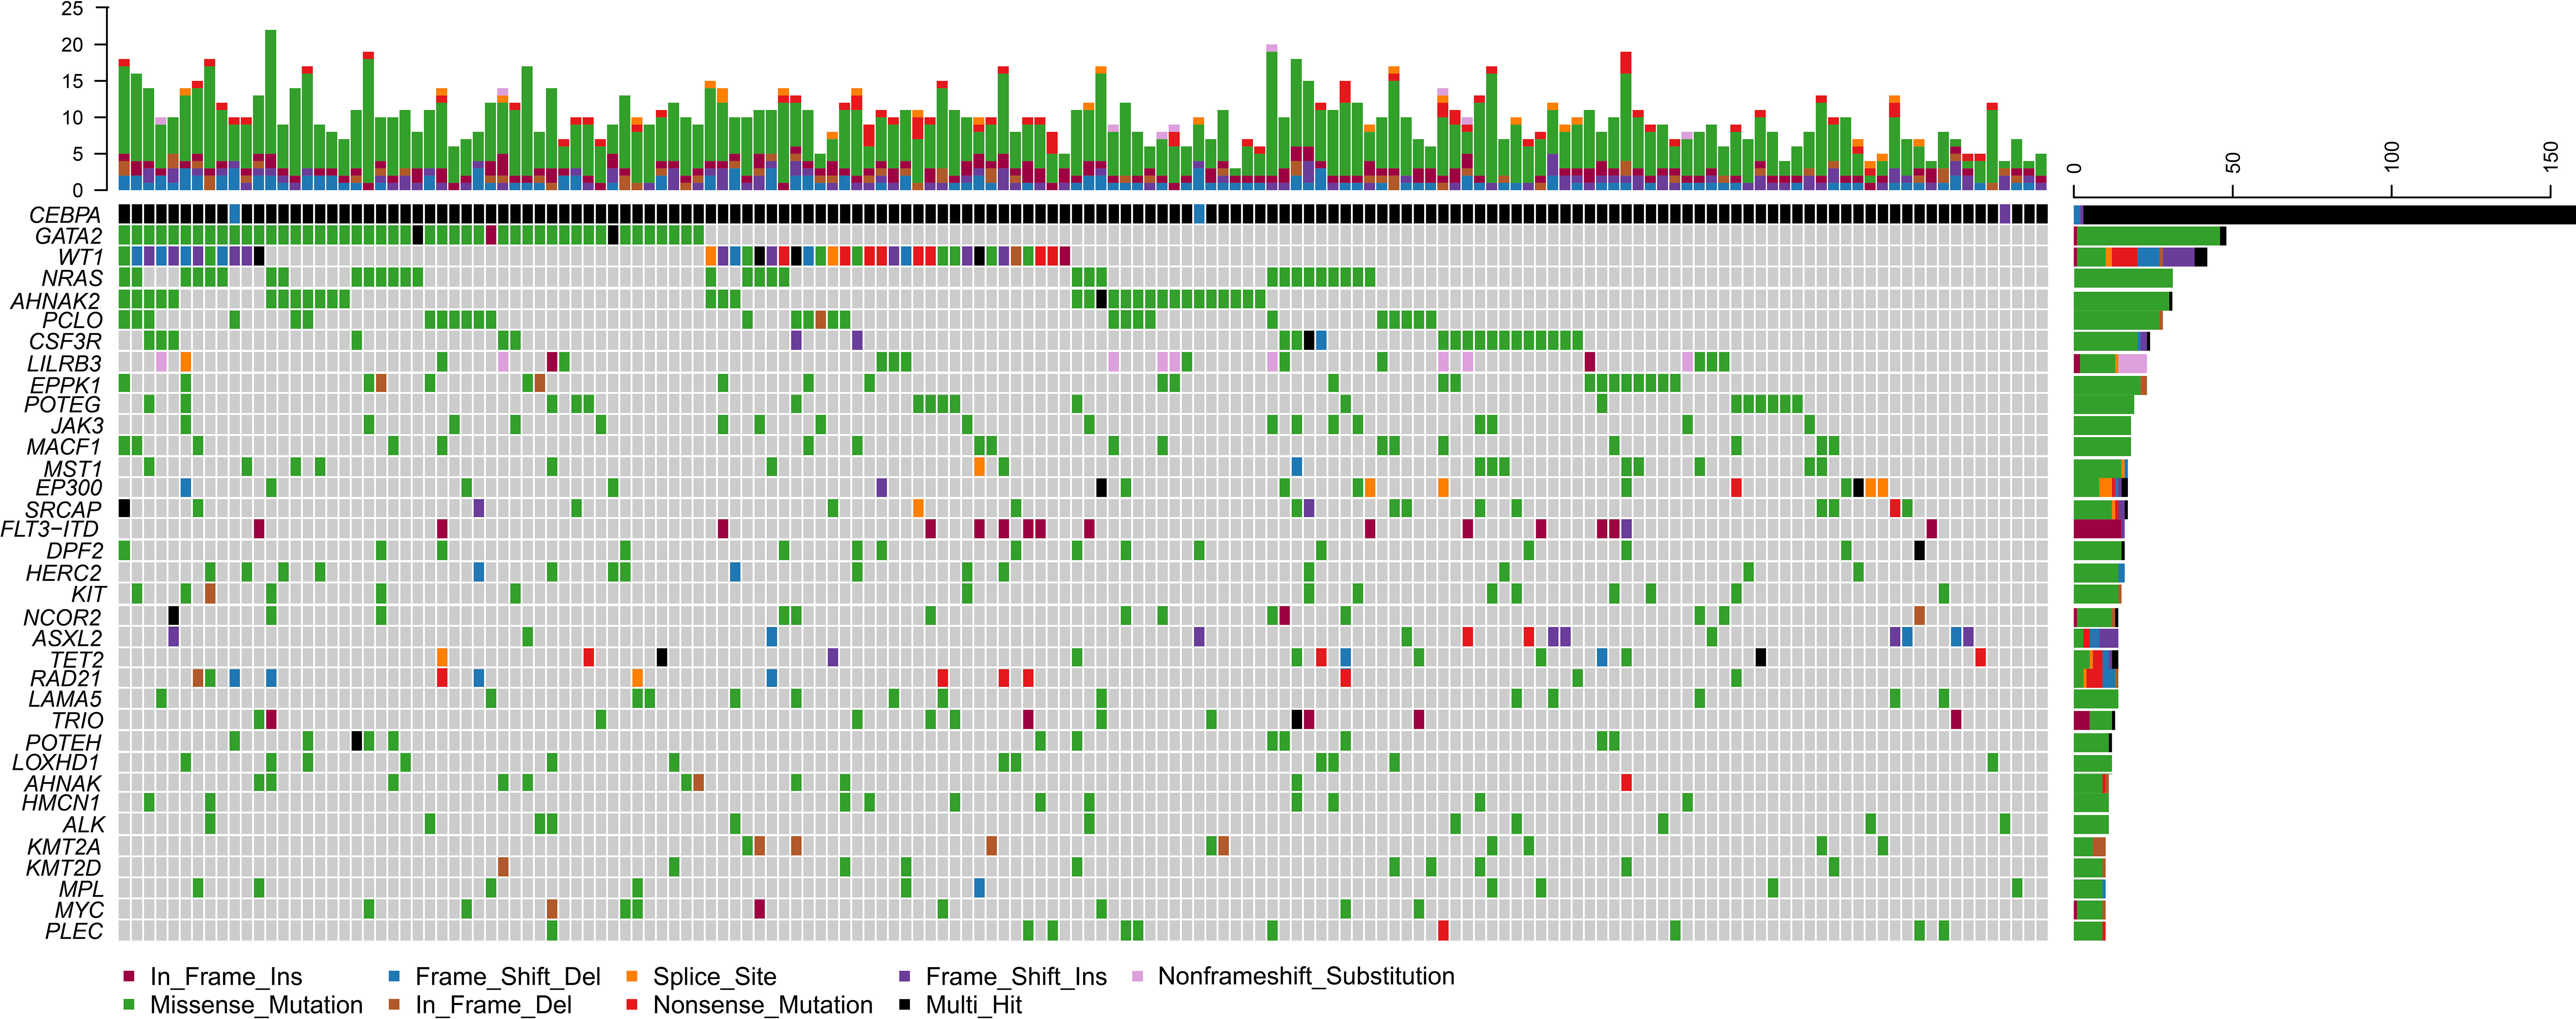Click the KMT2A gene row label
Screen dimensions: 2576x1019
point(64,847)
